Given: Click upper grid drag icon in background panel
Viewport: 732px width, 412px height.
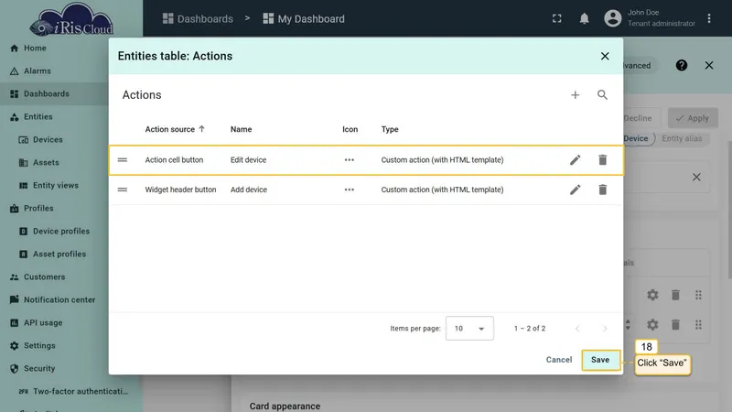Looking at the screenshot, I should [x=698, y=295].
